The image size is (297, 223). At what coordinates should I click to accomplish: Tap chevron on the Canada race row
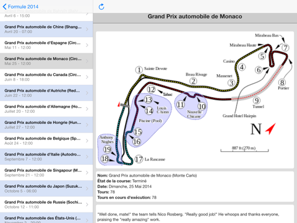[87, 77]
